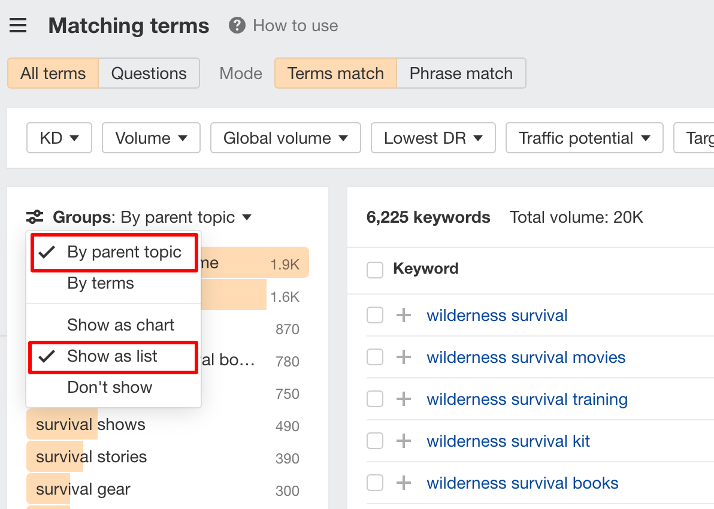Switch mode to Phrase match
Screen dimensions: 714x509
[x=461, y=74]
